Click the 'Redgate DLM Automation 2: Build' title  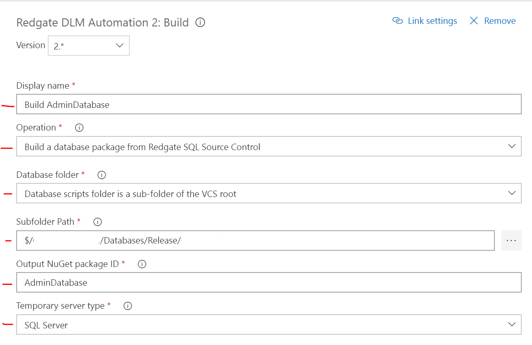pos(102,23)
